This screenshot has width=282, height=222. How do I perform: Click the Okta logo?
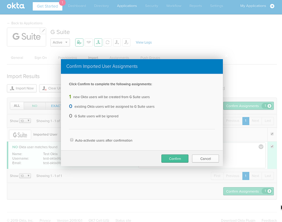(x=16, y=6)
